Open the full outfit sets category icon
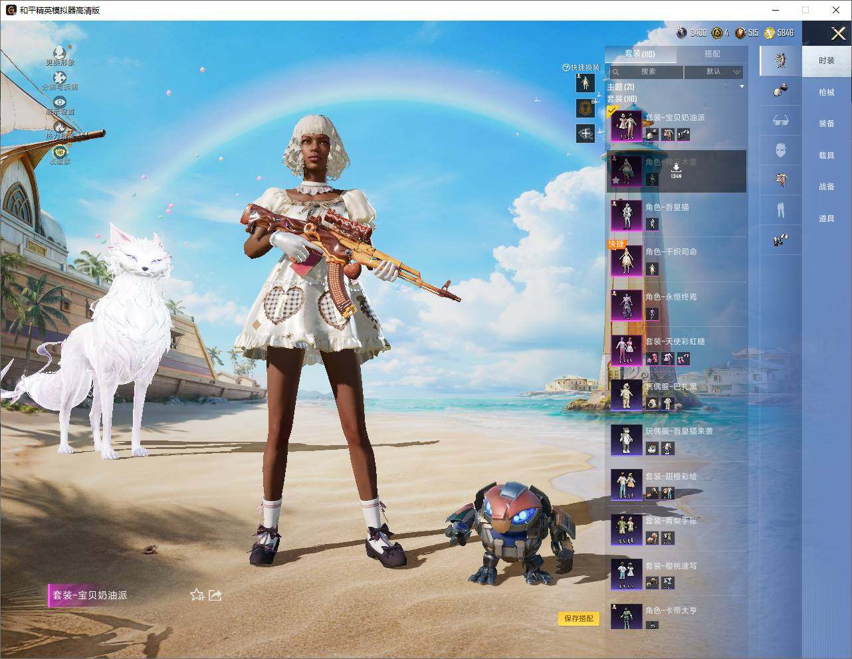 [x=781, y=60]
